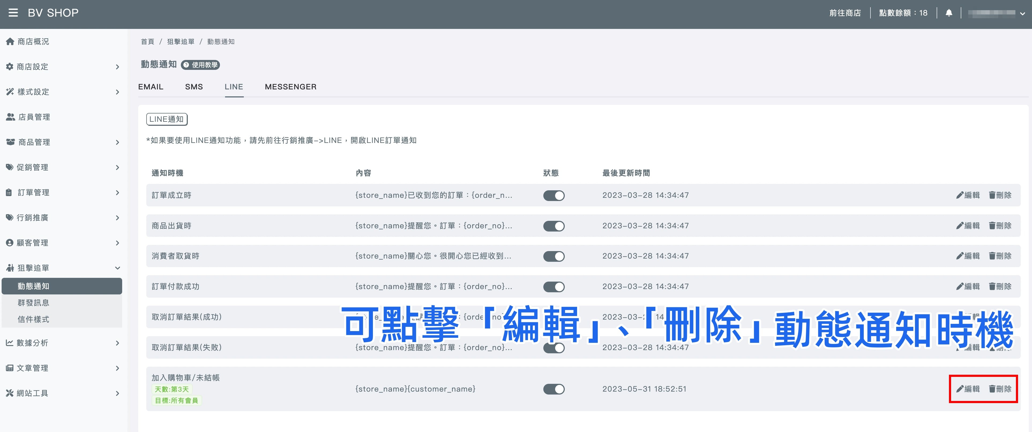Expand the 商品管理 chevron
The height and width of the screenshot is (432, 1032).
click(117, 143)
